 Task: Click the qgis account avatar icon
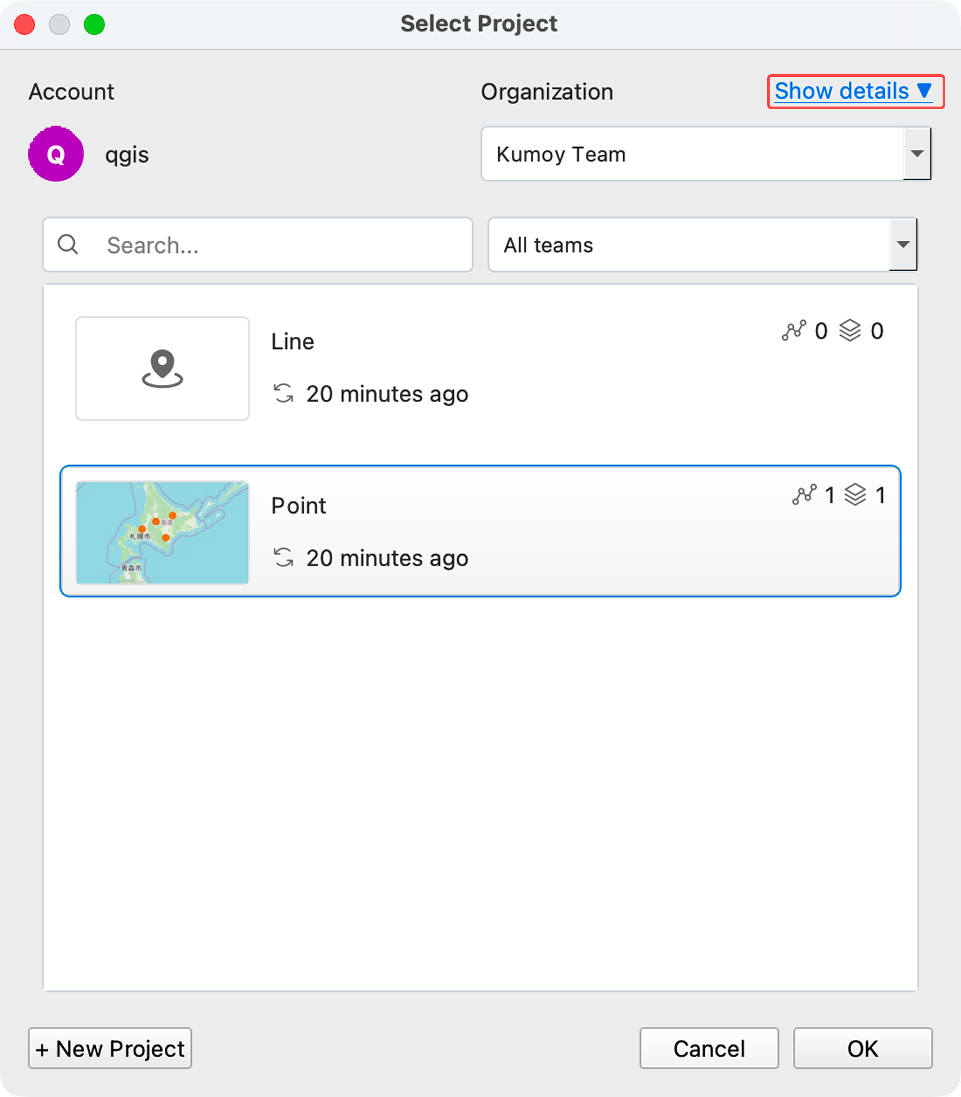click(56, 154)
